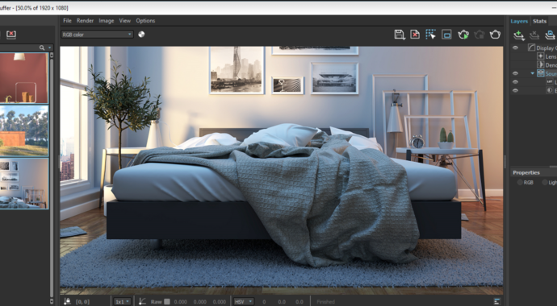Click the pixel info lock icon

67,301
